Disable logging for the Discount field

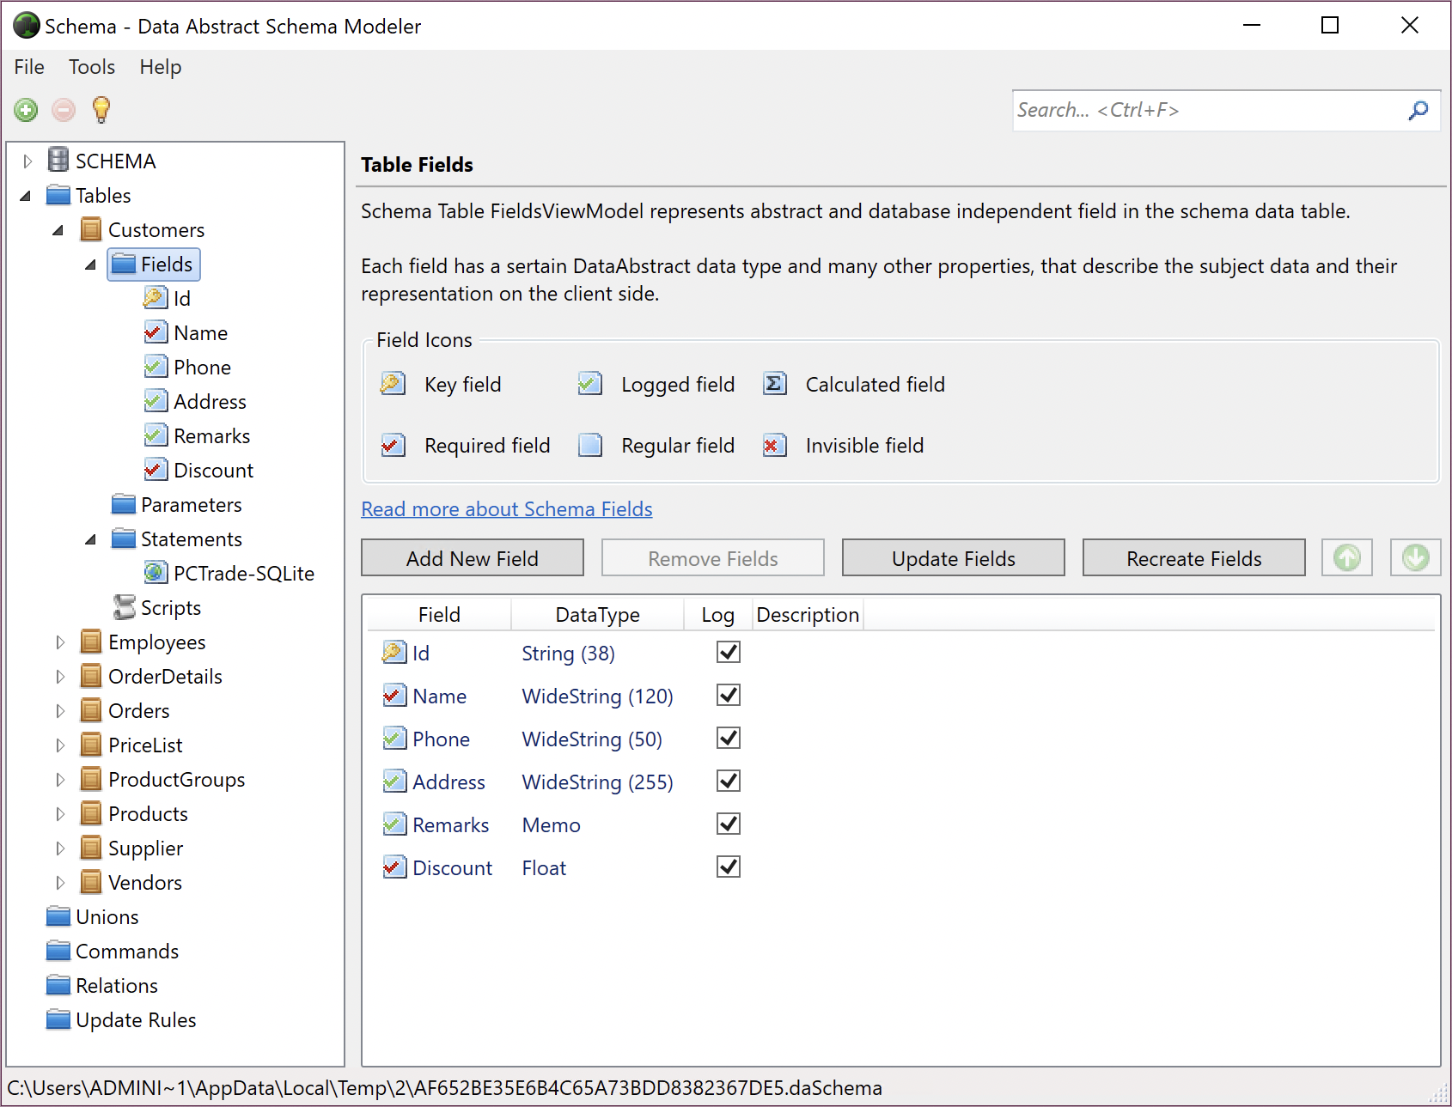click(x=727, y=867)
